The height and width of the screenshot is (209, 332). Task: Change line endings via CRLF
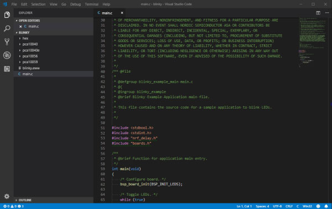click(x=289, y=206)
